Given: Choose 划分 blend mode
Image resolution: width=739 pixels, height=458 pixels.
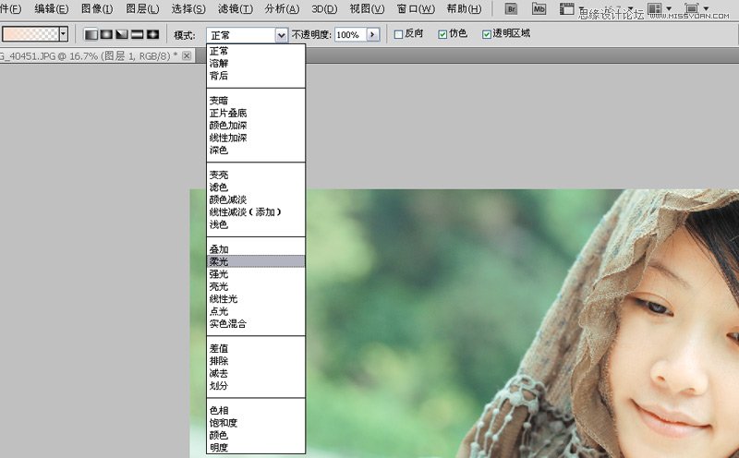Looking at the screenshot, I should pyautogui.click(x=256, y=385).
